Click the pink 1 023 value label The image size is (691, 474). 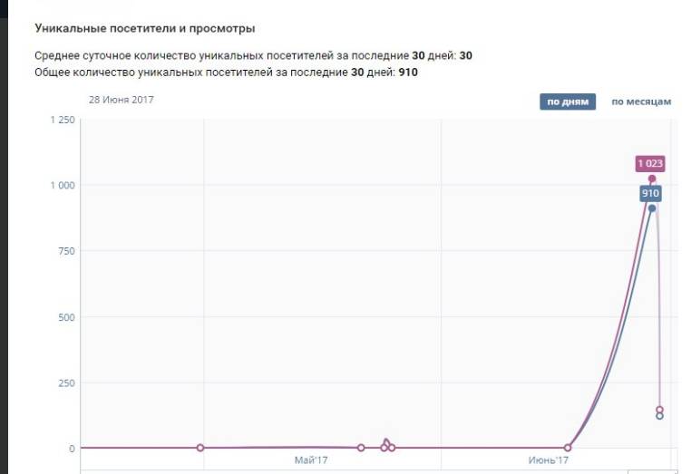pyautogui.click(x=650, y=164)
